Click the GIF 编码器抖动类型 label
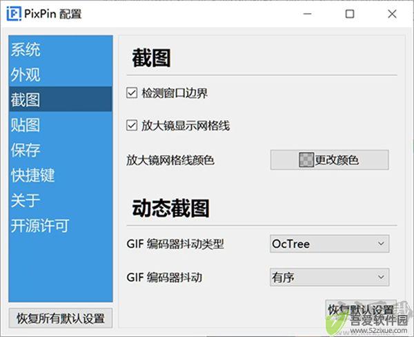 click(175, 244)
